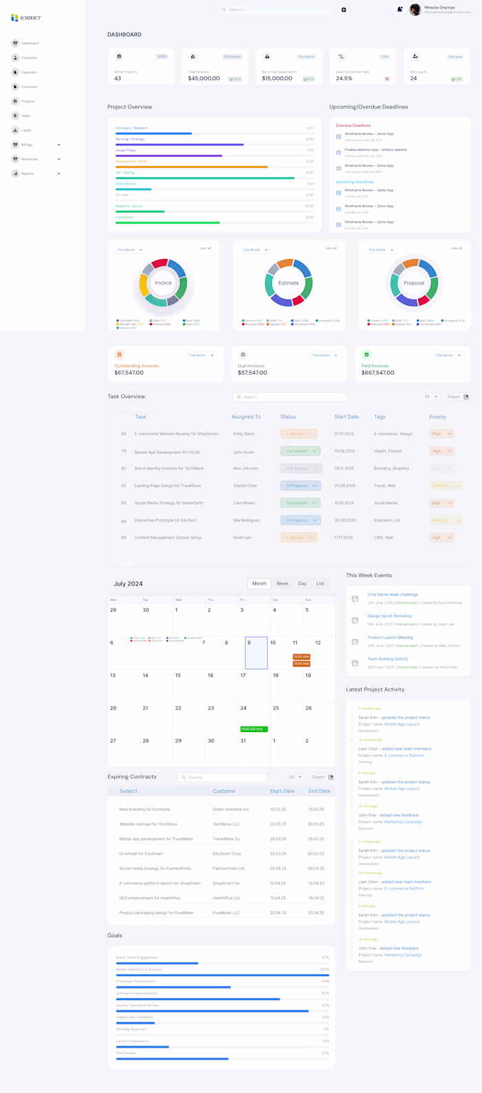The width and height of the screenshot is (482, 1093).
Task: Click the top Search field
Action: click(x=275, y=10)
